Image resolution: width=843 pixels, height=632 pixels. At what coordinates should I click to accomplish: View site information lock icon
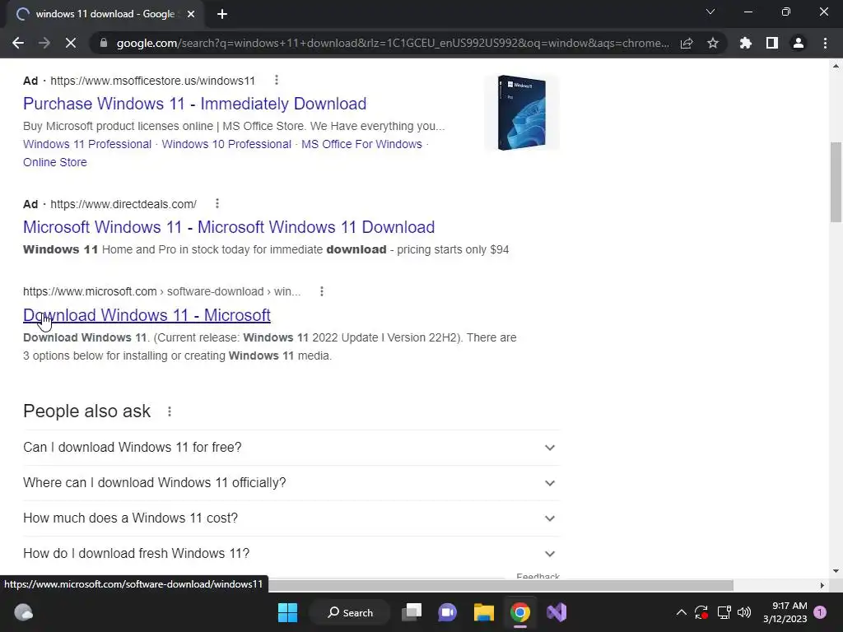tap(104, 43)
